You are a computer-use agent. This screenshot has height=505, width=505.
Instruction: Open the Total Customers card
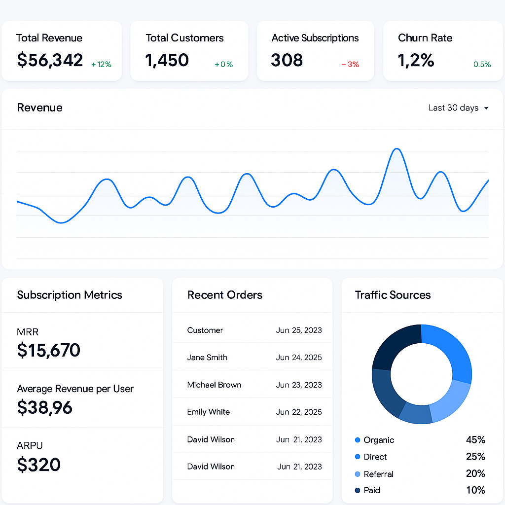[x=189, y=51]
